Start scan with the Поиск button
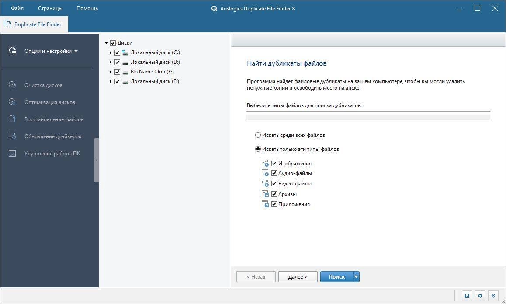The image size is (506, 304). 336,277
